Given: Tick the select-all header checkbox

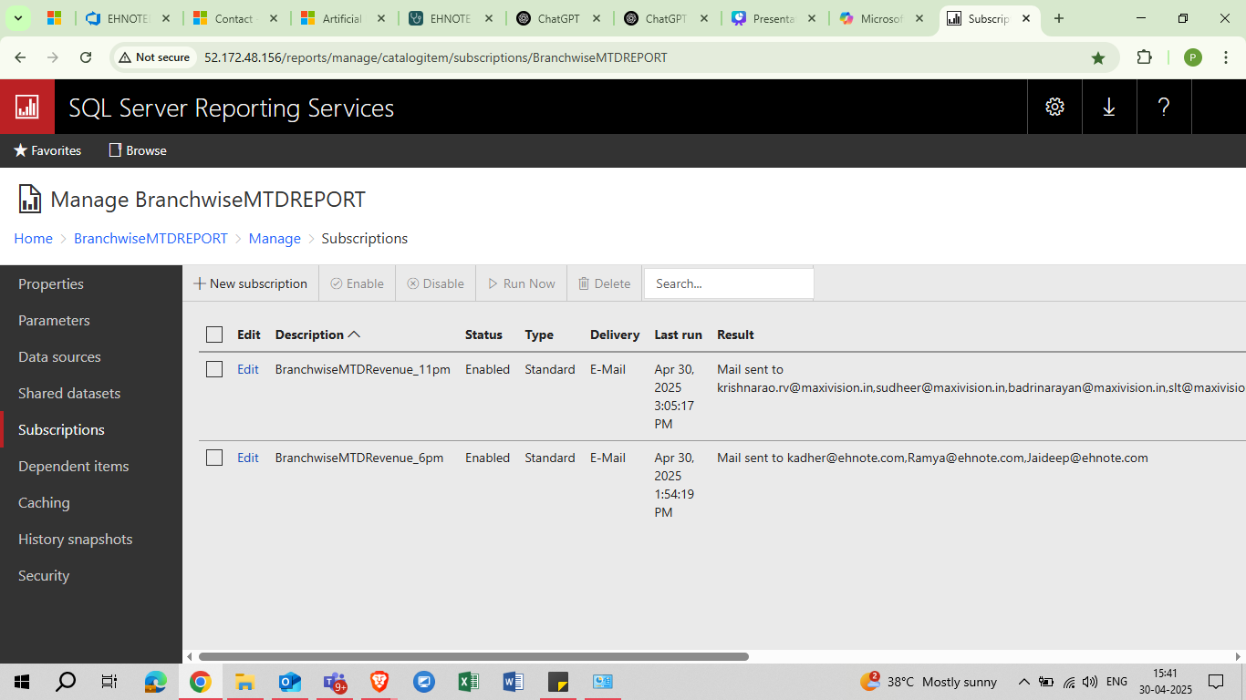Looking at the screenshot, I should pos(214,335).
